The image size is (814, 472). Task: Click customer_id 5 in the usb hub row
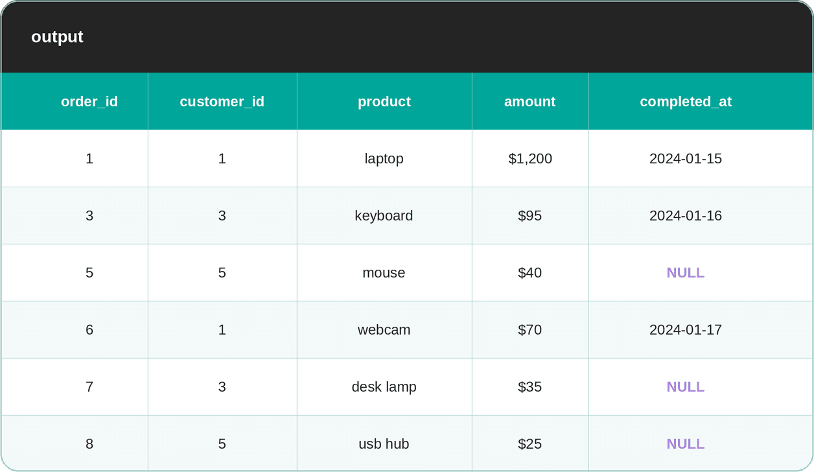(222, 443)
